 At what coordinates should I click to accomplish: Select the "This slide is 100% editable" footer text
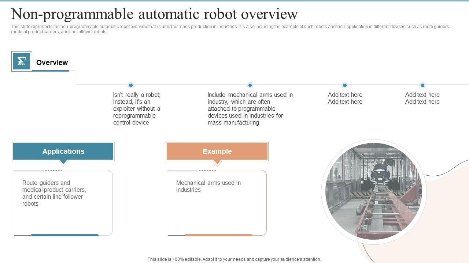(x=234, y=259)
